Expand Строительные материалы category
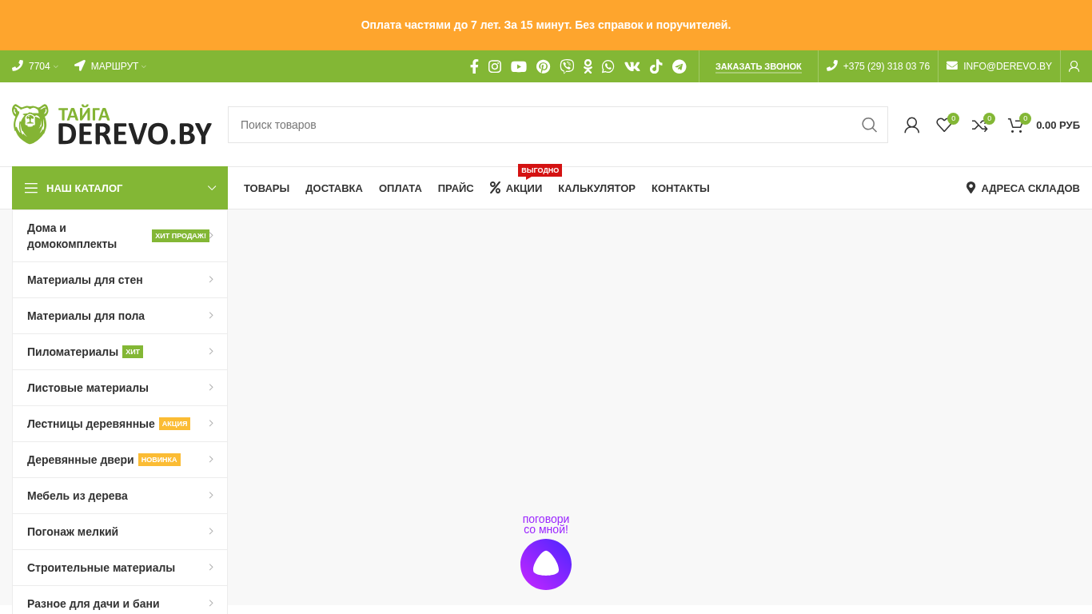This screenshot has height=614, width=1092. [x=120, y=568]
